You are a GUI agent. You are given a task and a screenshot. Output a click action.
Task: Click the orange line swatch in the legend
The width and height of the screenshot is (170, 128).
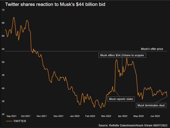[x=9, y=121]
